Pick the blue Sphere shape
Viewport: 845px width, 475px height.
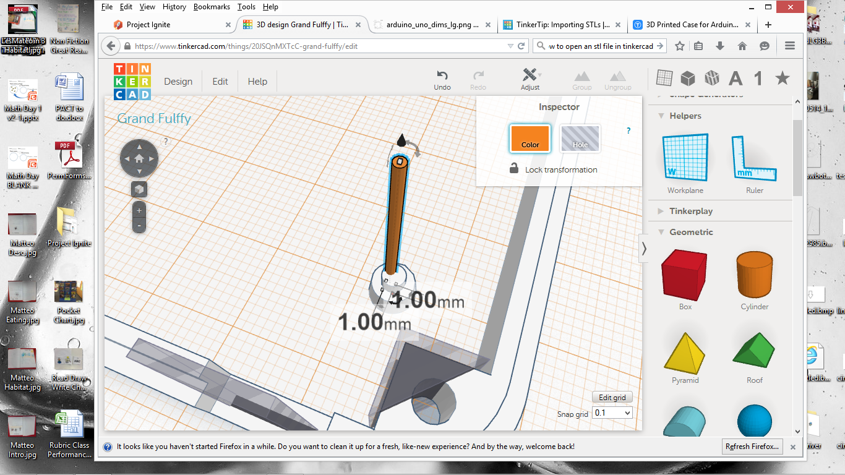click(x=755, y=421)
